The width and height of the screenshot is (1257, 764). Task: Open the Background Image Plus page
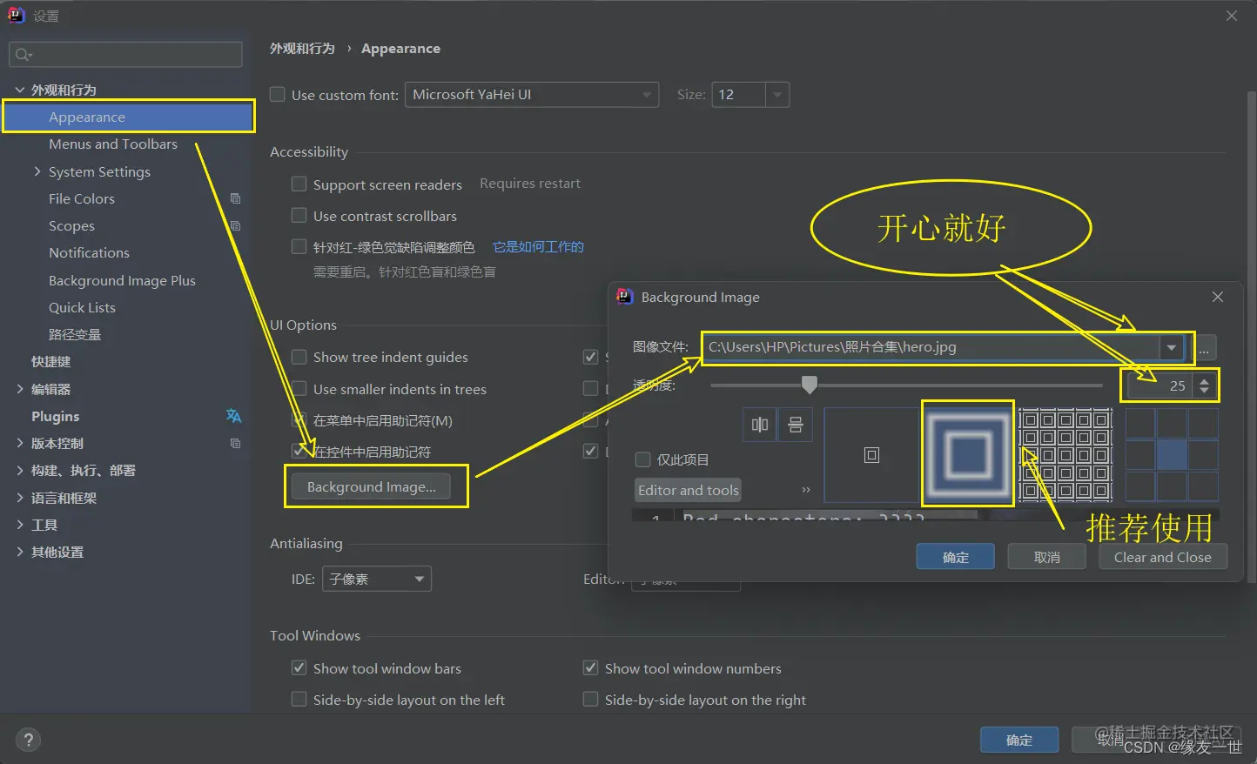[122, 280]
